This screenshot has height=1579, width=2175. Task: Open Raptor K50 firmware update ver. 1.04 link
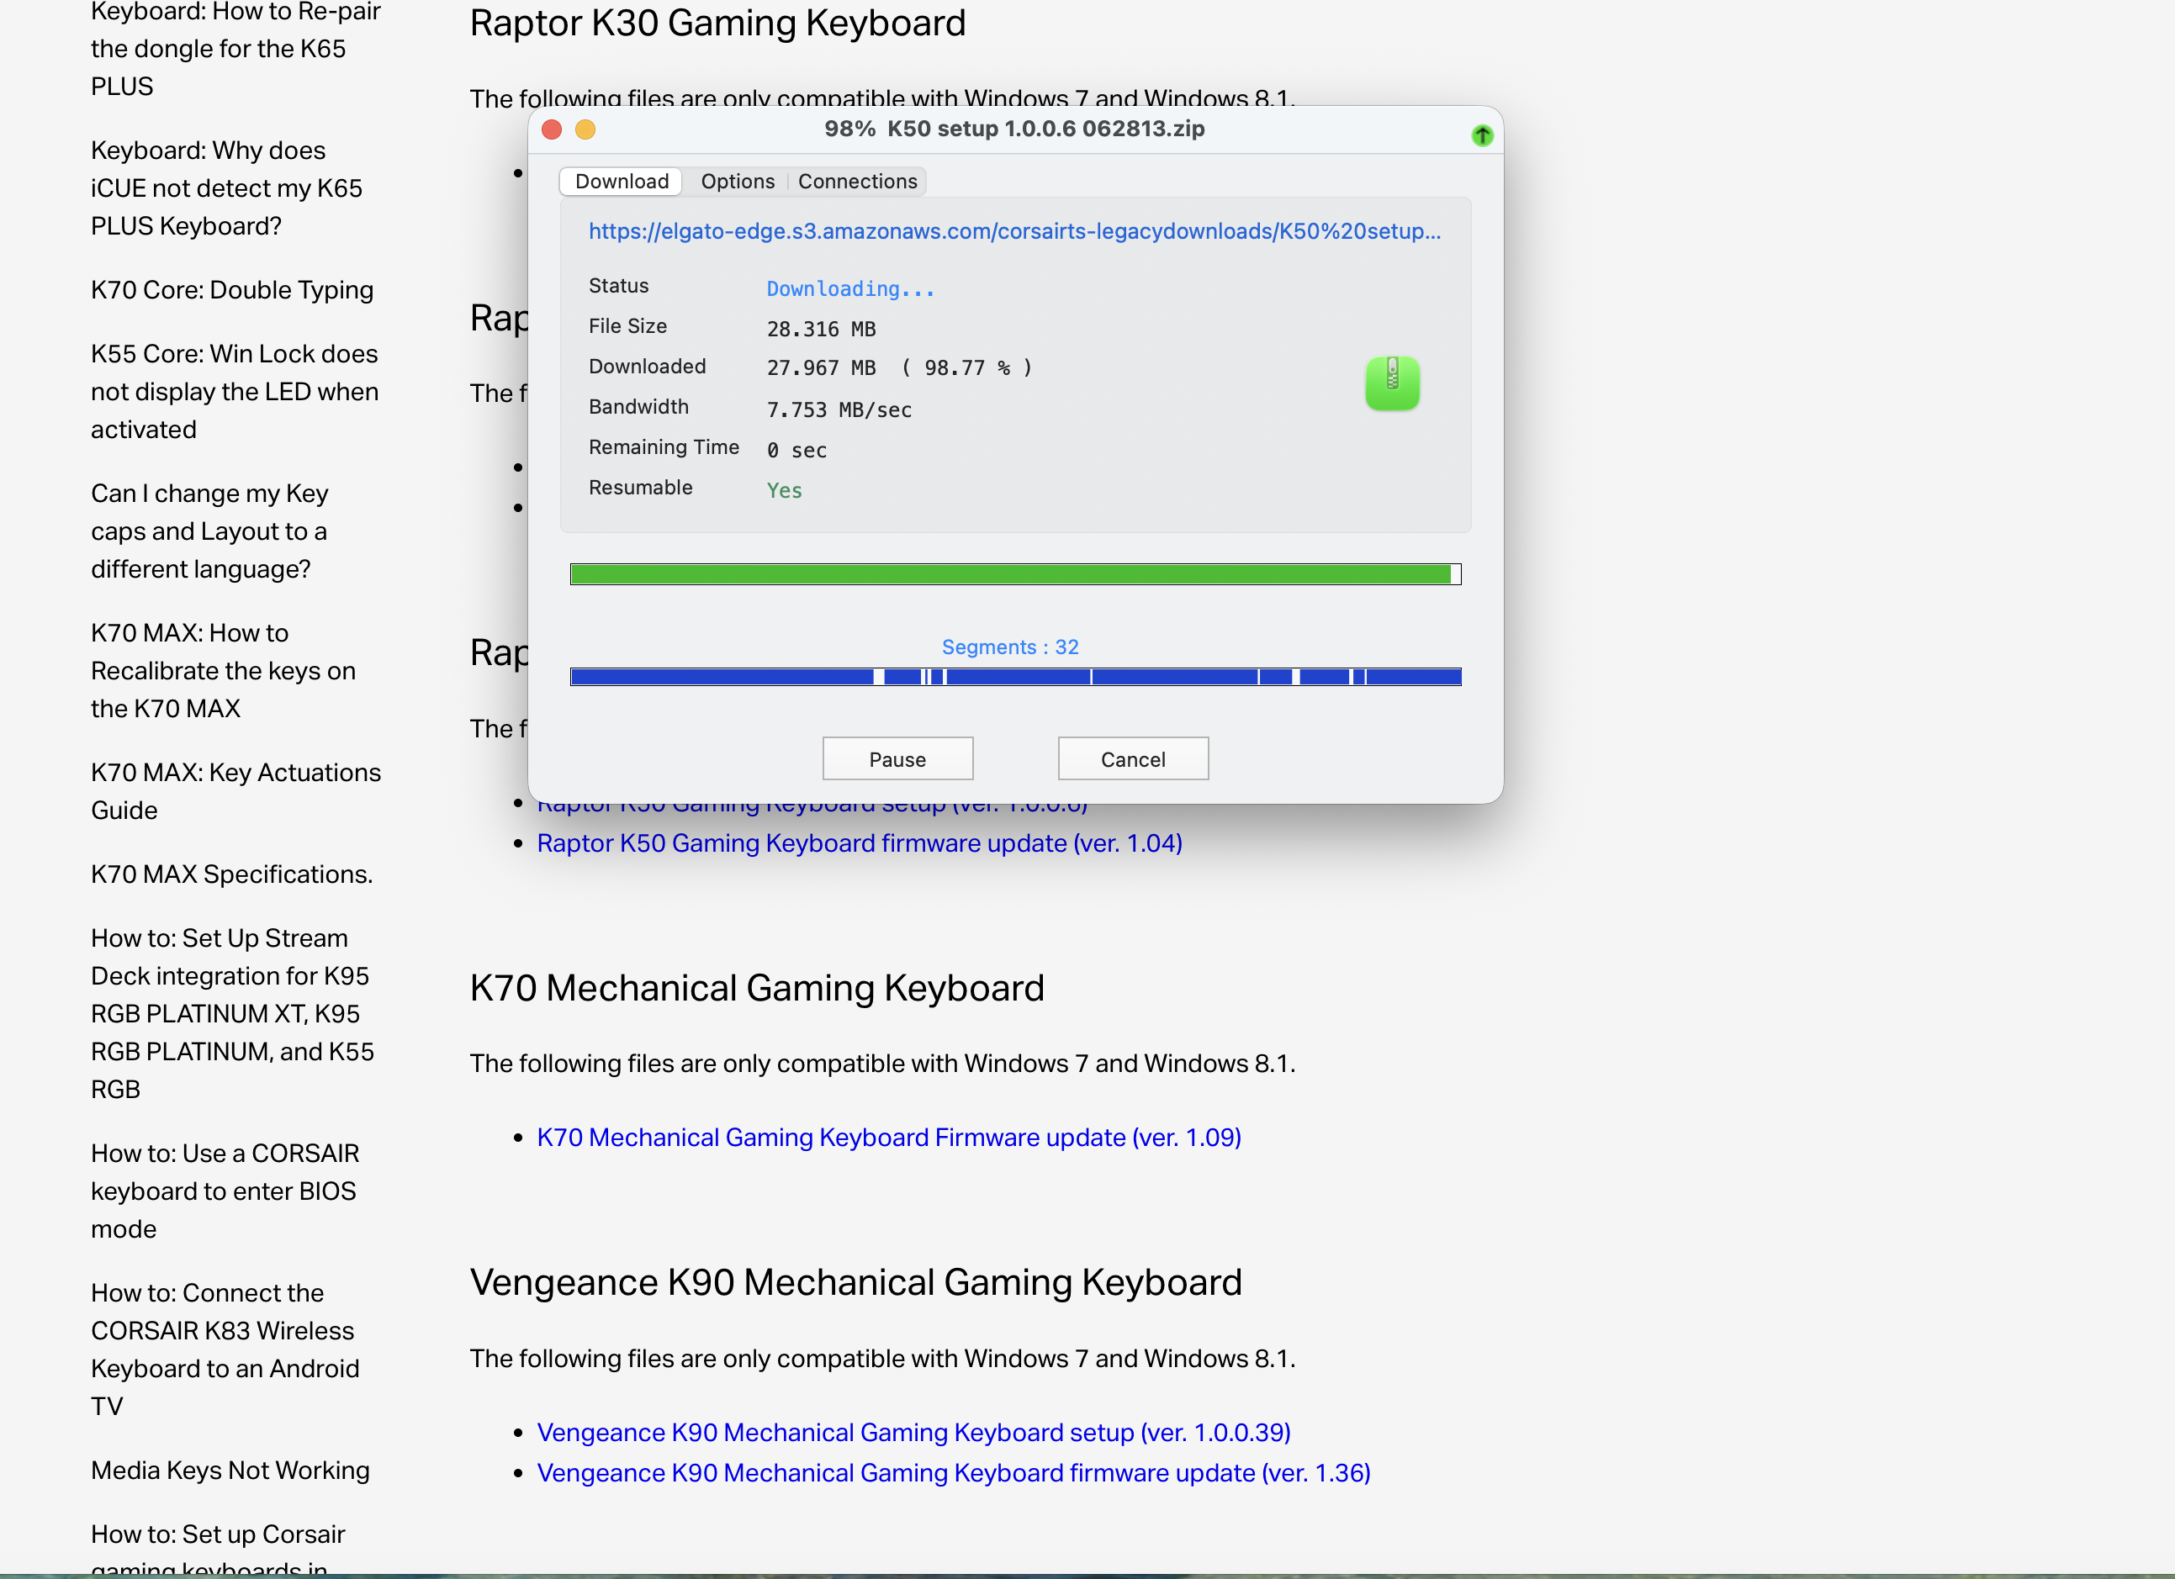(858, 842)
